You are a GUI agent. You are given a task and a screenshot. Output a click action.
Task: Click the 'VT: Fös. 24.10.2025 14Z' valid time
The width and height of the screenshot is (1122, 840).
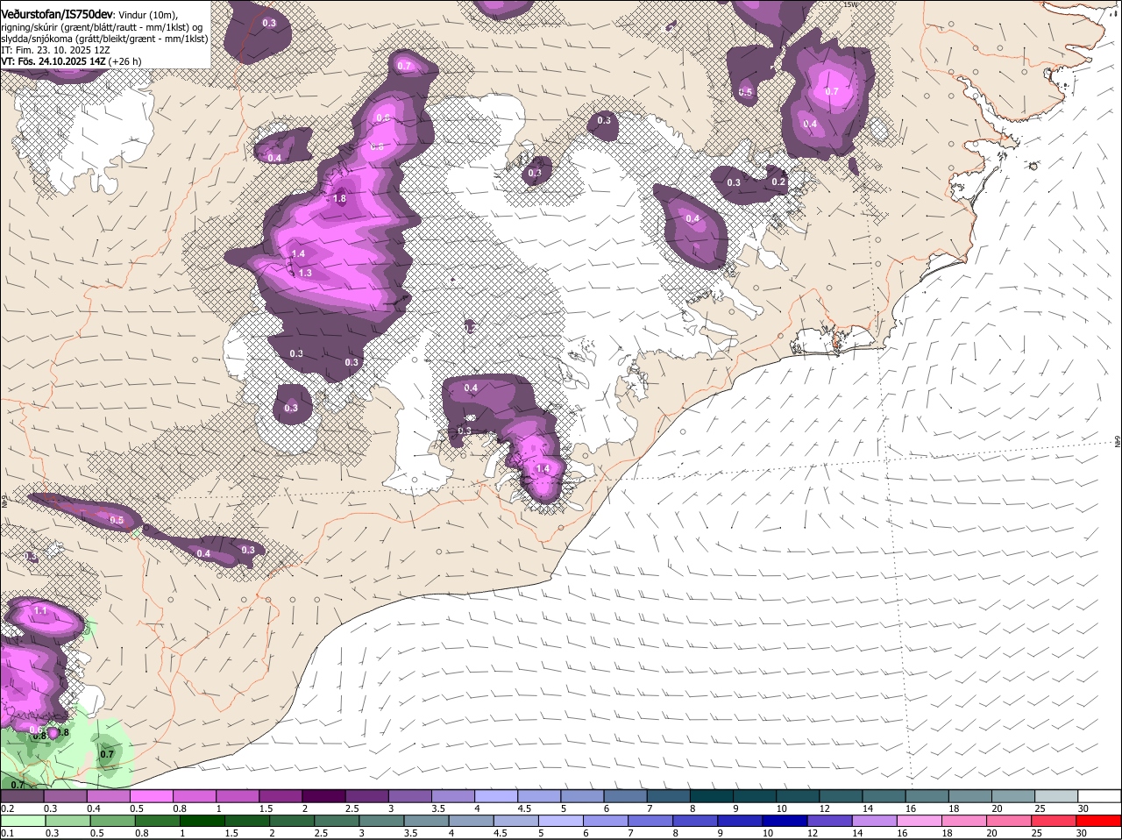[53, 61]
